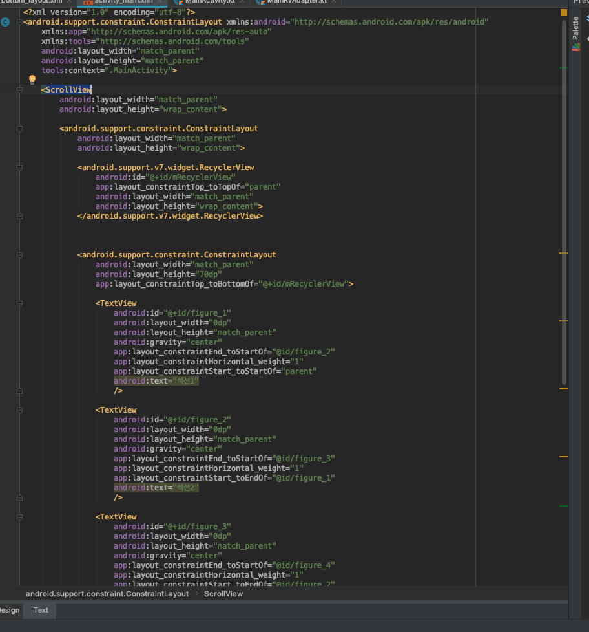Screen dimensions: 589x632
Task: Jump to the warning stripe beside figure_1 closing tag
Action: tap(564, 389)
